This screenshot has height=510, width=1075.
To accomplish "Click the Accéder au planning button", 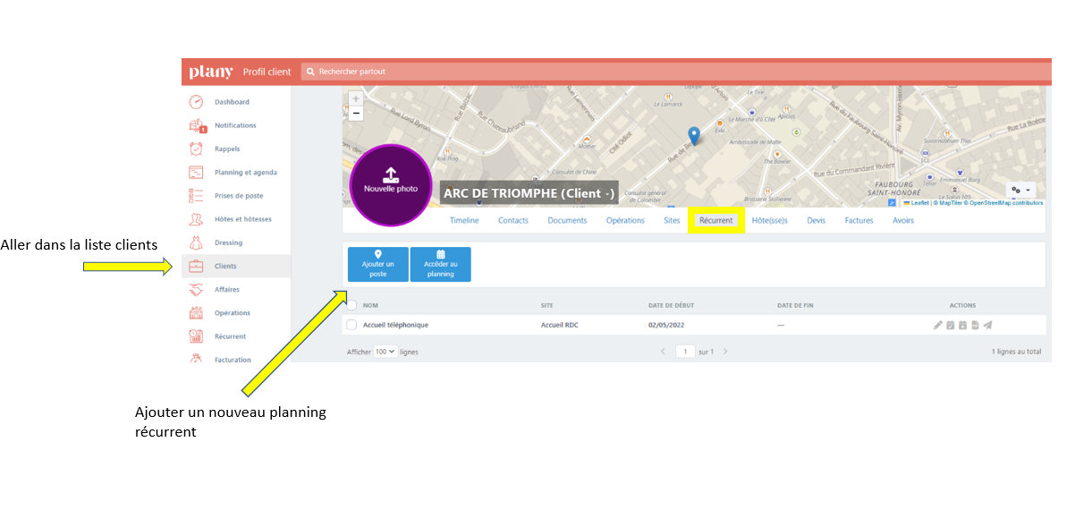I will pyautogui.click(x=440, y=265).
